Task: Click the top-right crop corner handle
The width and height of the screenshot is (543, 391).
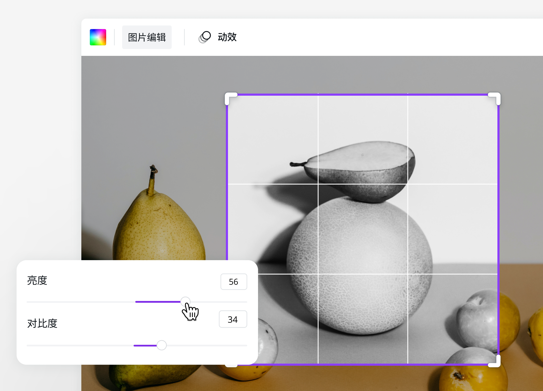Action: [494, 99]
